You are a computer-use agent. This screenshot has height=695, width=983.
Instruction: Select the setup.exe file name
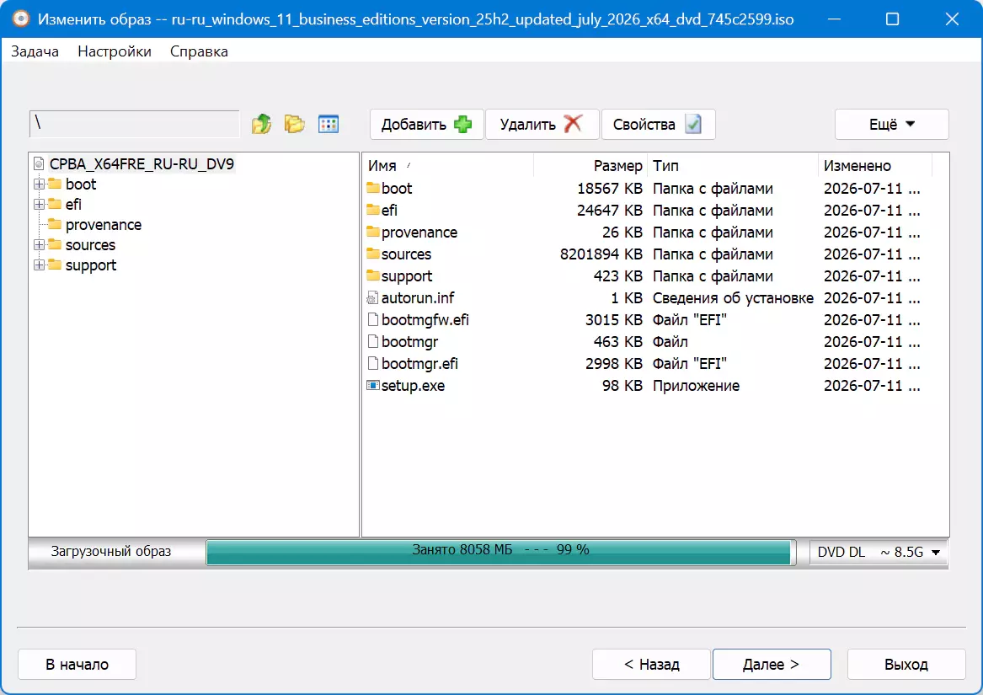coord(413,386)
